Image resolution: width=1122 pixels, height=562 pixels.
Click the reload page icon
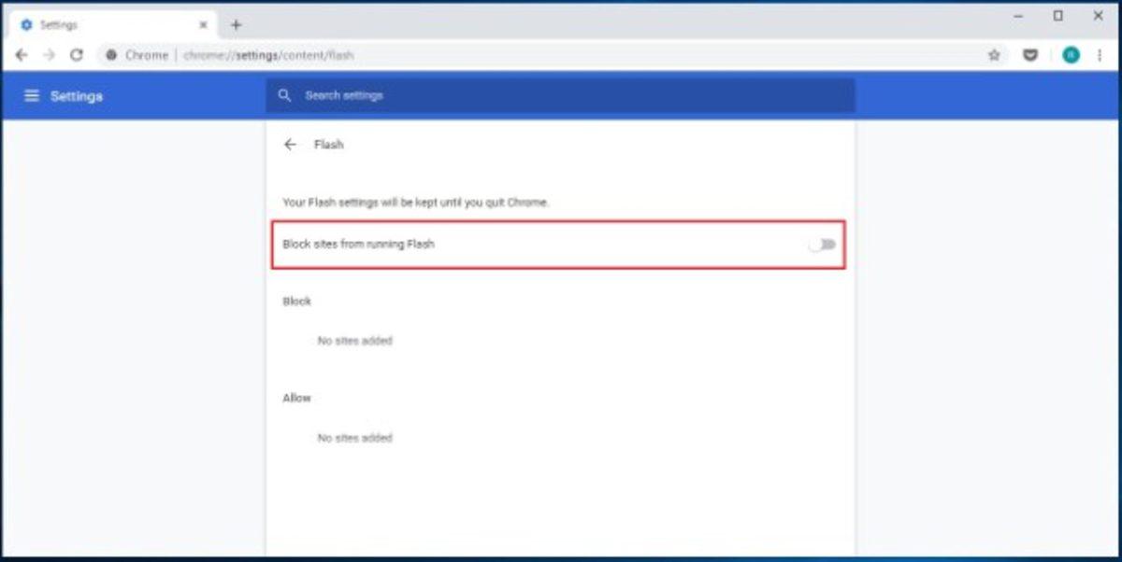(x=77, y=55)
